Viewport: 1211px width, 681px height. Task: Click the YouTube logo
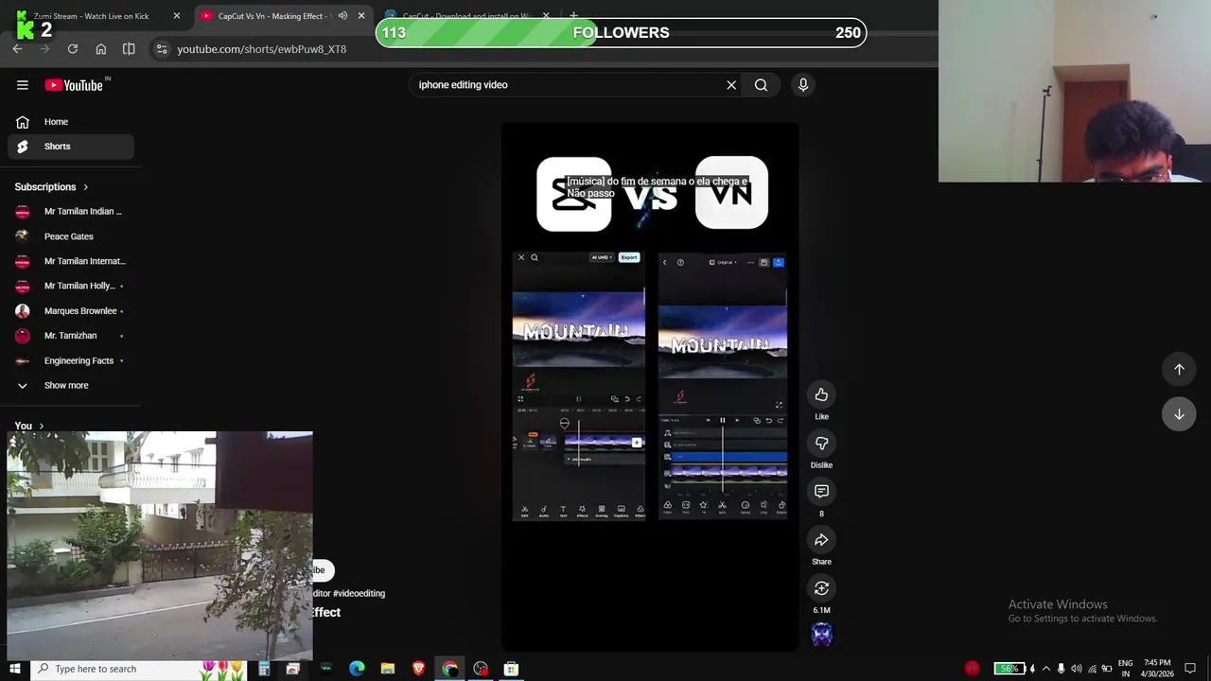coord(74,85)
